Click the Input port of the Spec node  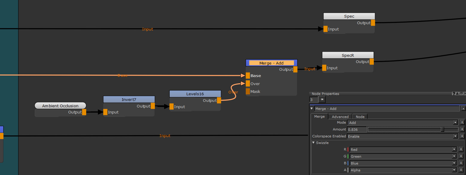click(325, 29)
